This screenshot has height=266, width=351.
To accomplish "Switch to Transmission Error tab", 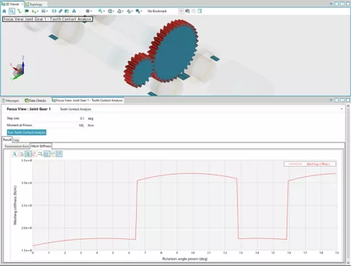I will pos(17,146).
